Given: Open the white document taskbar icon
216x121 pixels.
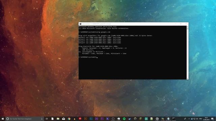Looking at the screenshot, I should (x=53, y=119).
